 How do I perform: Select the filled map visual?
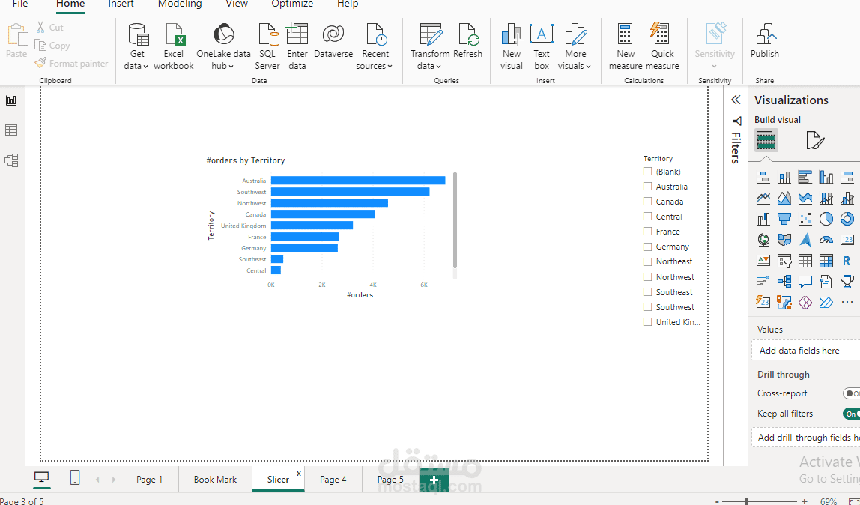(x=784, y=240)
